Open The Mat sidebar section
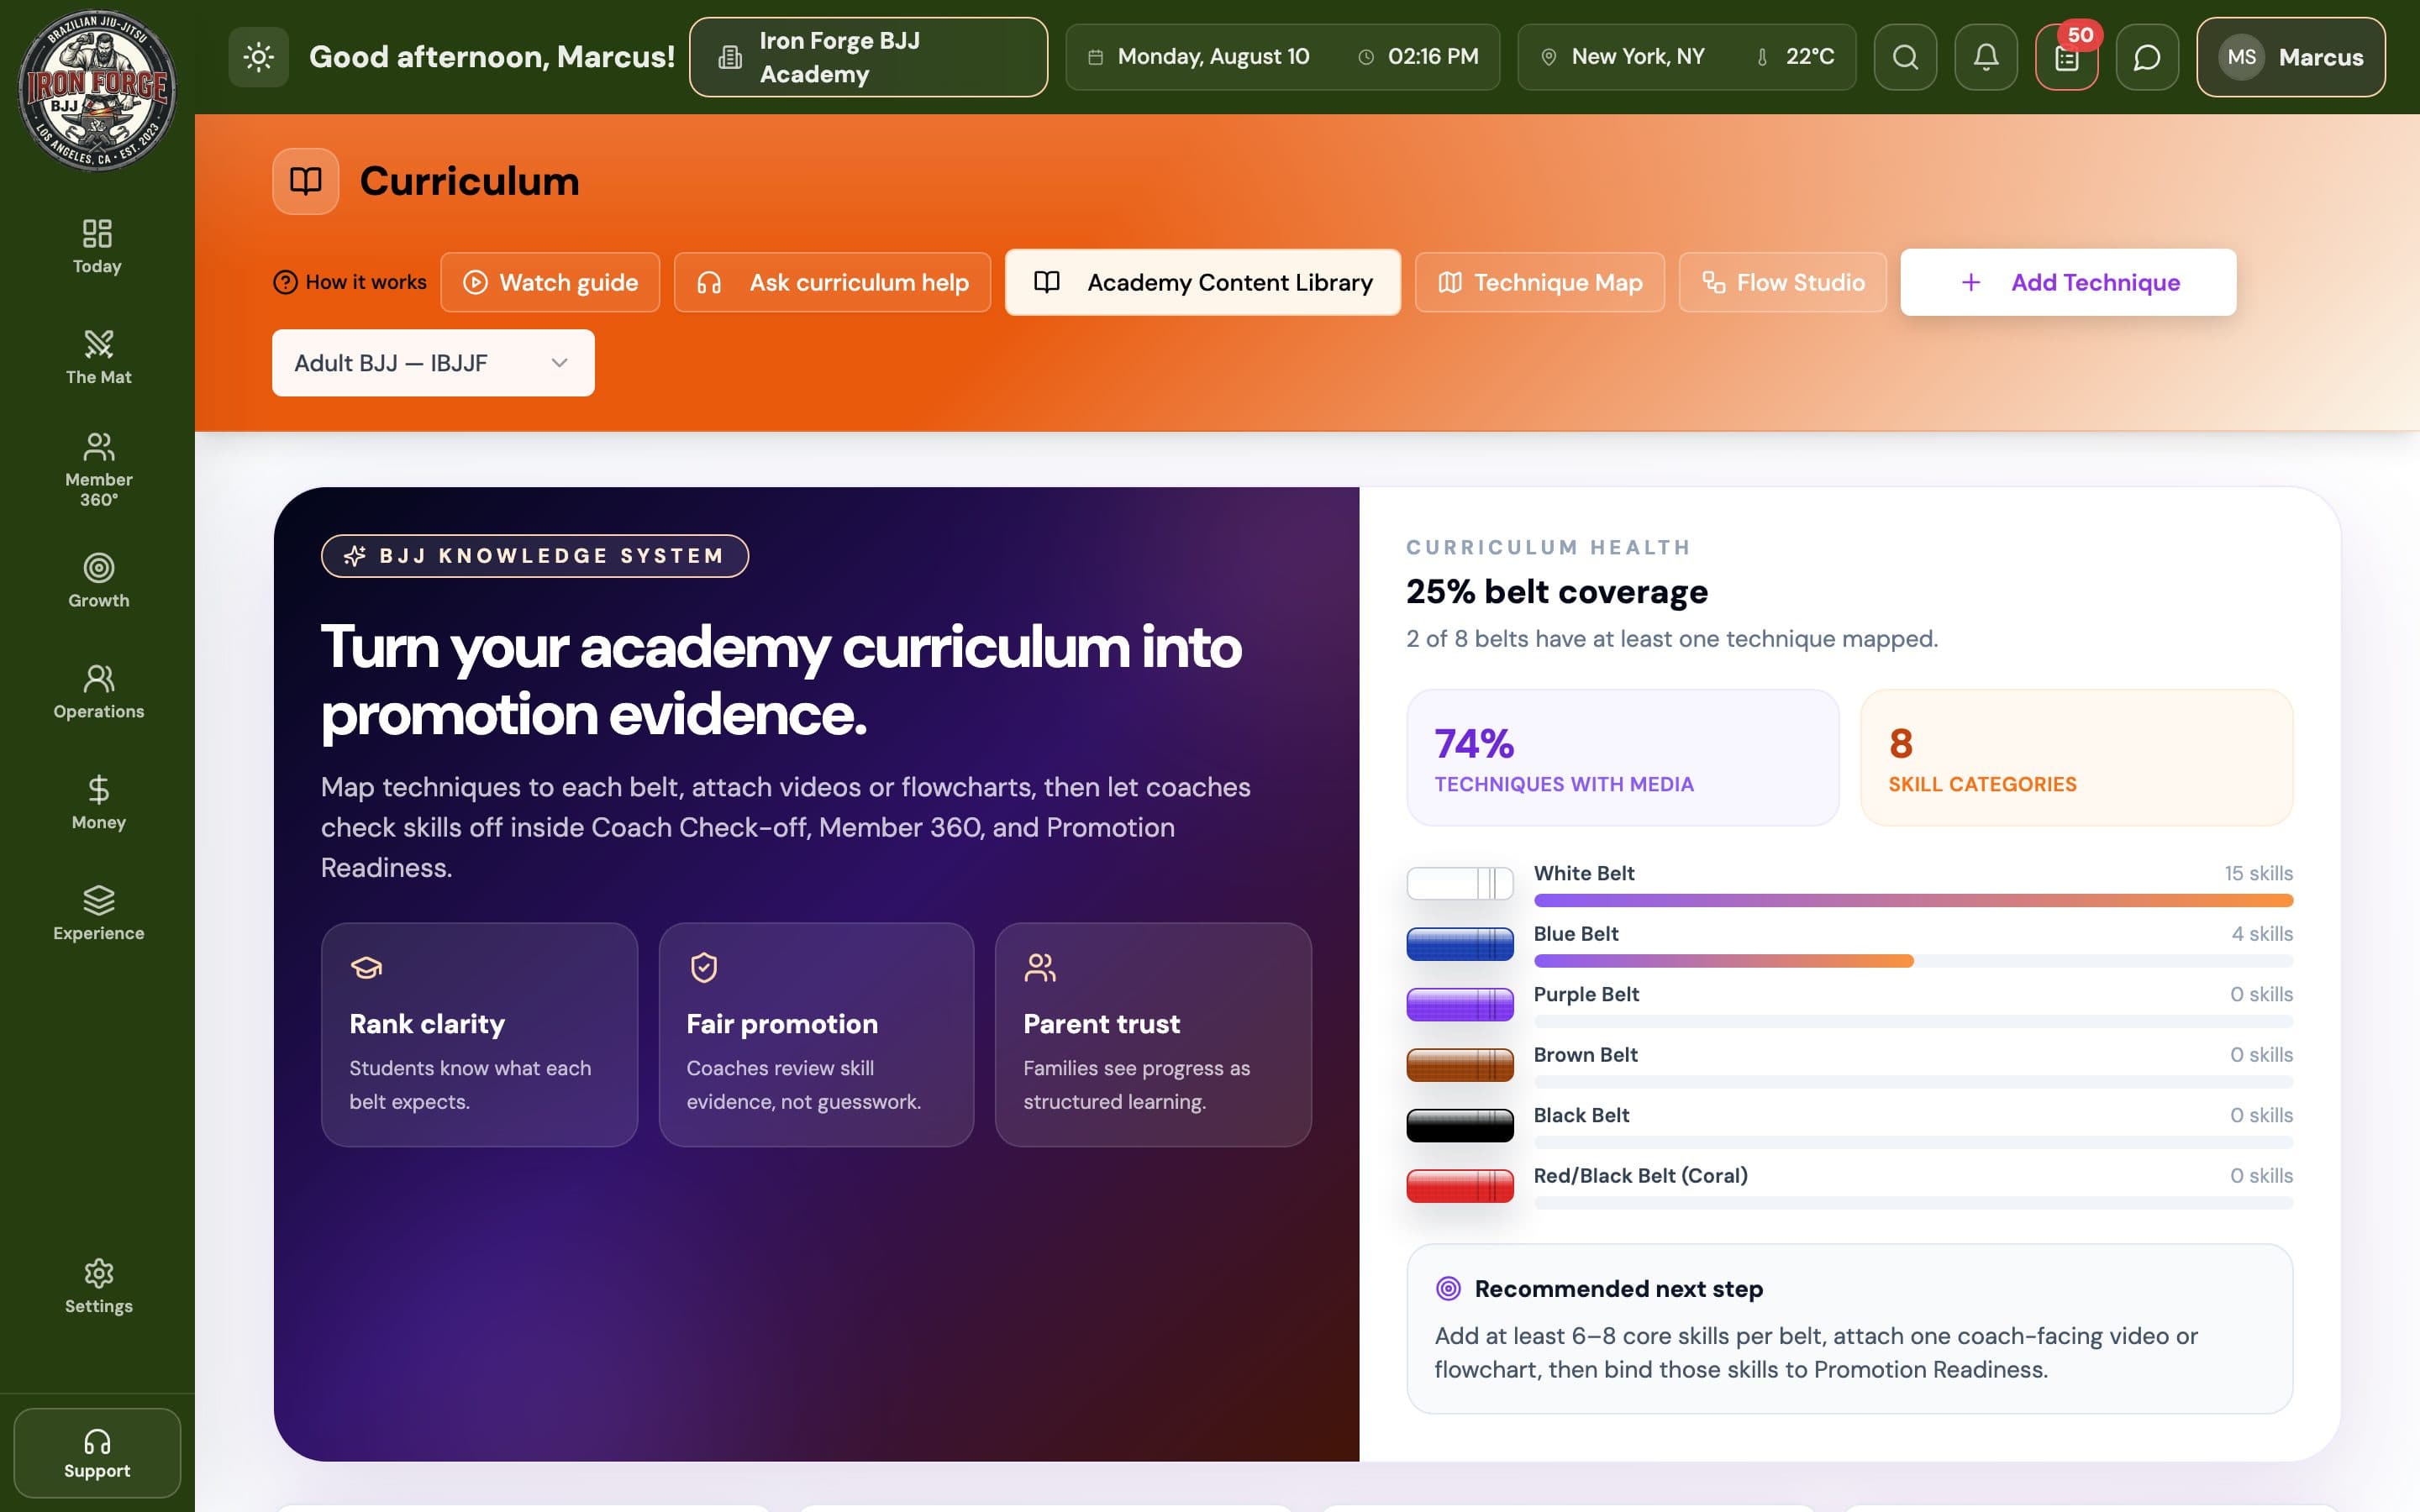Image resolution: width=2420 pixels, height=1512 pixels. coord(97,357)
